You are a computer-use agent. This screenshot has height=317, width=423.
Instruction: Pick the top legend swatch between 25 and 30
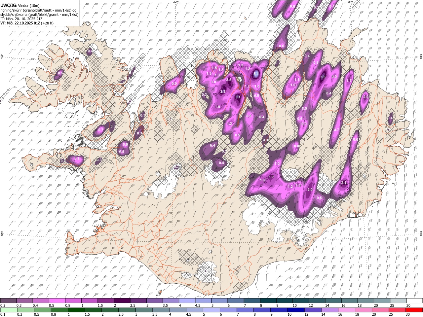(x=399, y=300)
